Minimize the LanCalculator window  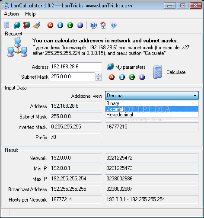click(170, 6)
